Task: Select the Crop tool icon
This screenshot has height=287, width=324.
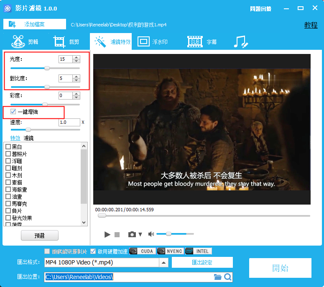Action: (59, 41)
